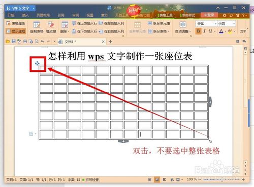Click the word count (字数: 14) status item
254x187 pixels.
[x=74, y=180]
